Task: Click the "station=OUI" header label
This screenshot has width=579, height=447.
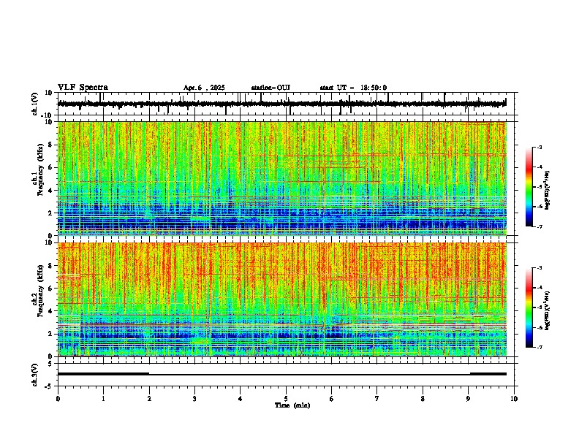Action: pos(270,88)
